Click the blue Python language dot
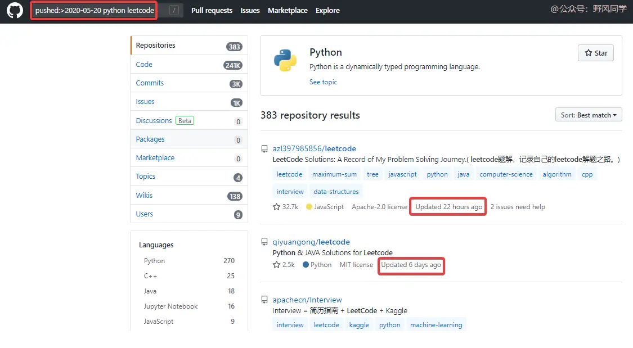Viewport: 633px width, 348px height. (306, 265)
